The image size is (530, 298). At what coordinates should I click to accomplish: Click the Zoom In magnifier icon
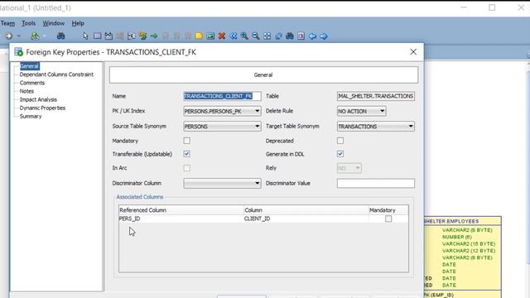coord(244,36)
